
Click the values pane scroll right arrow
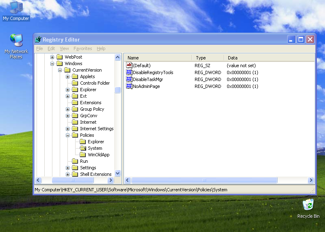point(311,180)
